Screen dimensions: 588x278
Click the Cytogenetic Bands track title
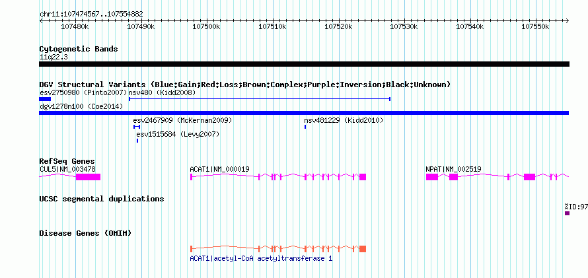click(x=79, y=49)
